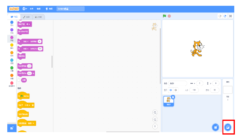The width and height of the screenshot is (237, 137).
Task: Start the project with the green flag
Action: click(164, 16)
